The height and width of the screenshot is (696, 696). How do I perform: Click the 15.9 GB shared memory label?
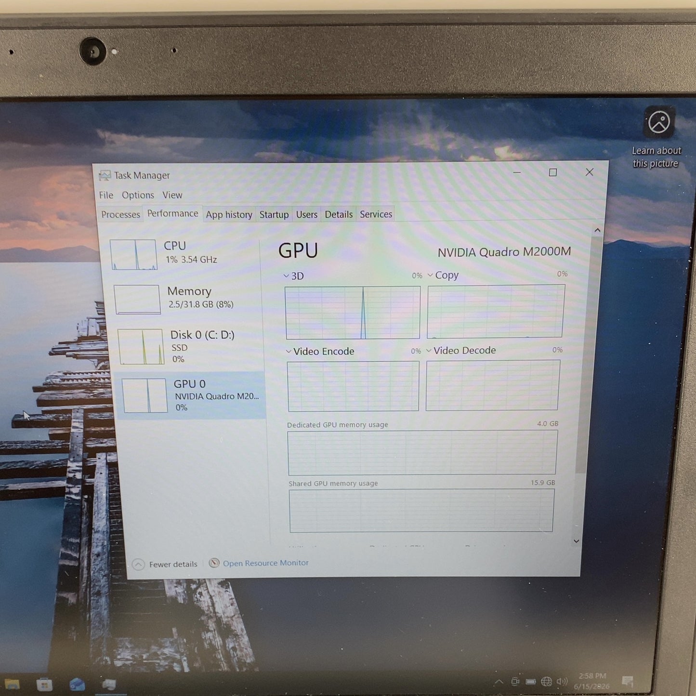[543, 482]
